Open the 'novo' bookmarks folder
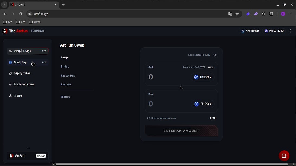Image resolution: width=296 pixels, height=166 pixels. pos(35,22)
